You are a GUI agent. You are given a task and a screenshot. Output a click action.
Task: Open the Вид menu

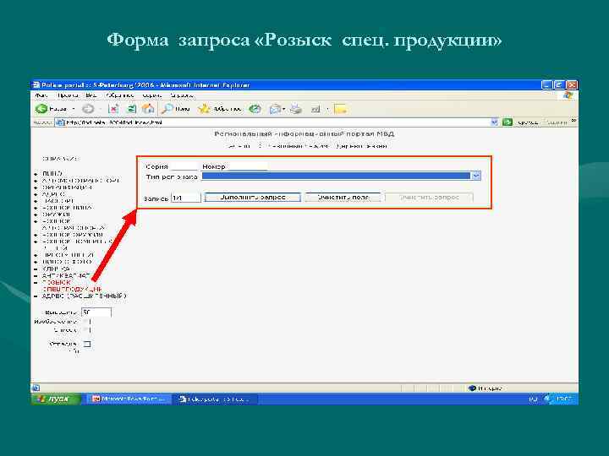click(x=91, y=95)
